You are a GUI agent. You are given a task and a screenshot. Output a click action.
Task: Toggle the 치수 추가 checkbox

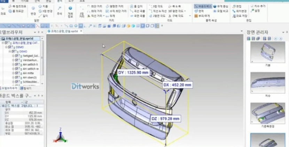(252, 6)
